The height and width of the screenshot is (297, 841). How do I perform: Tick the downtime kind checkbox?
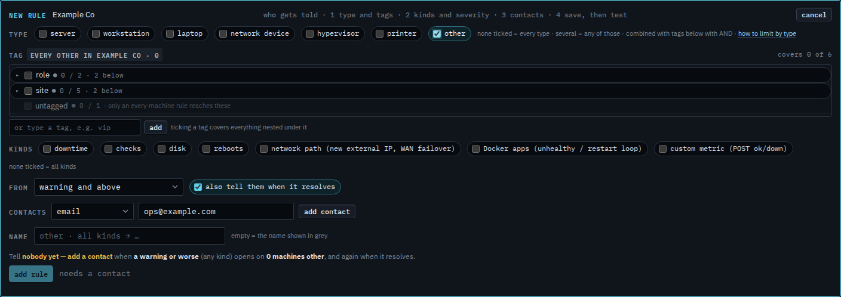[x=47, y=148]
